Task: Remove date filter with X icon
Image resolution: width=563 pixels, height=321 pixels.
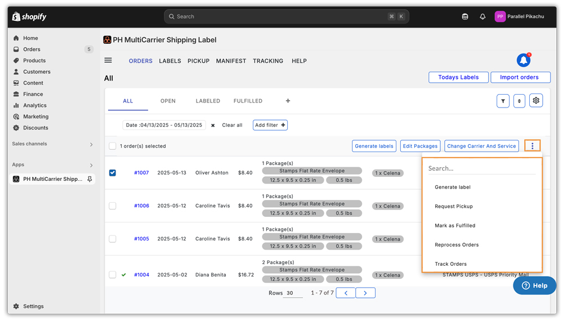Action: (213, 126)
